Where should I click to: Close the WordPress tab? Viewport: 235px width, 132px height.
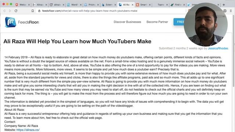pyautogui.click(x=81, y=5)
